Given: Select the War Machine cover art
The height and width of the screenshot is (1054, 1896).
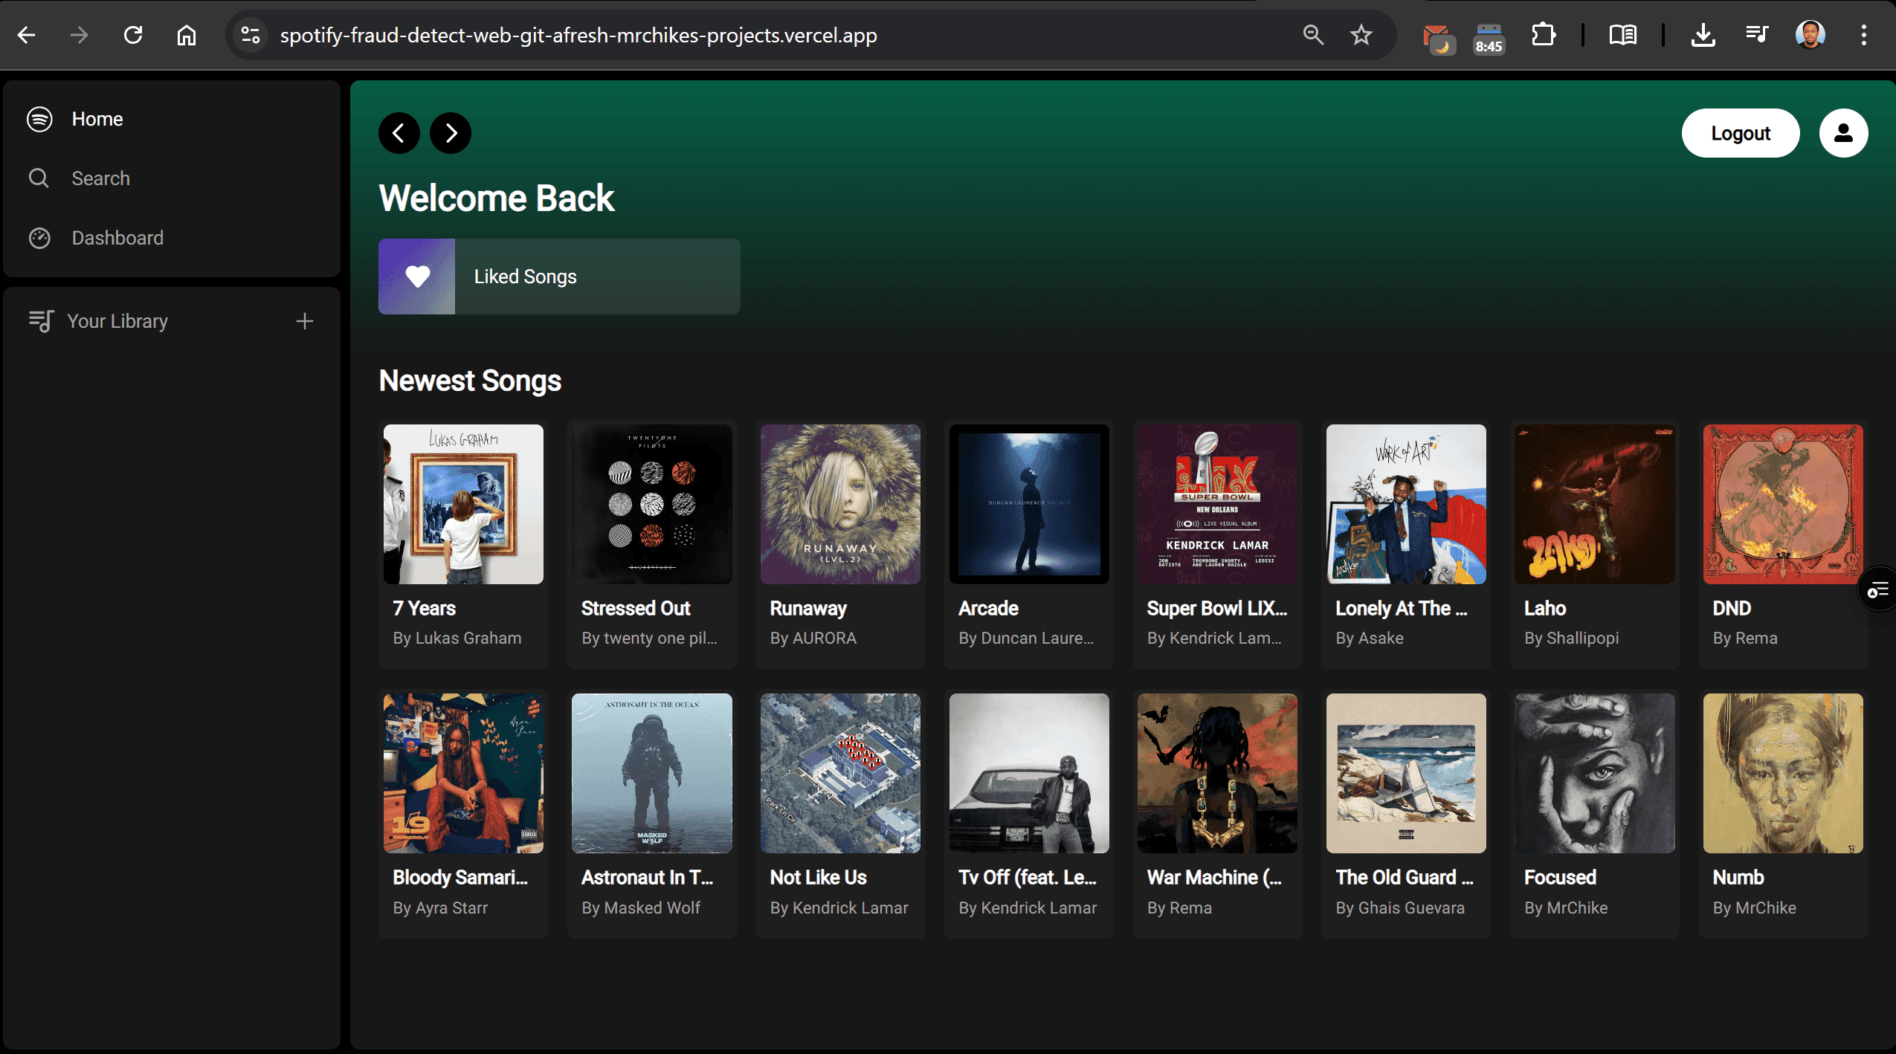Looking at the screenshot, I should pyautogui.click(x=1217, y=773).
